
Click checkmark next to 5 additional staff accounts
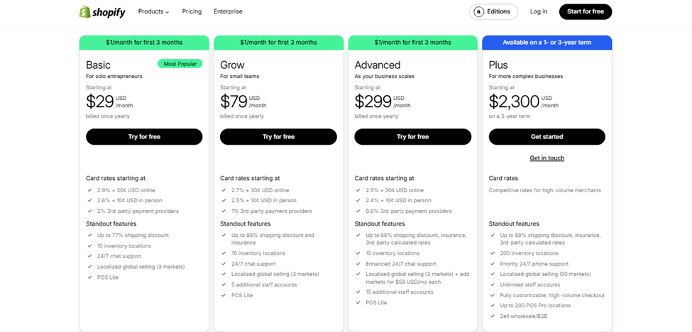224,284
